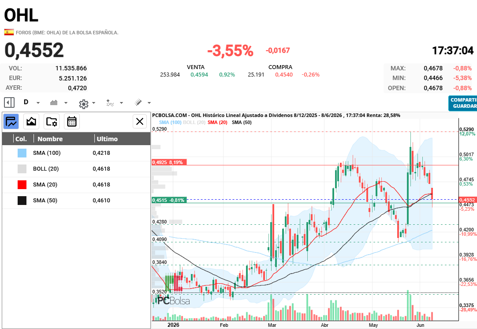The image size is (477, 329).
Task: Click the volume value 11.535.866
Action: pos(71,68)
